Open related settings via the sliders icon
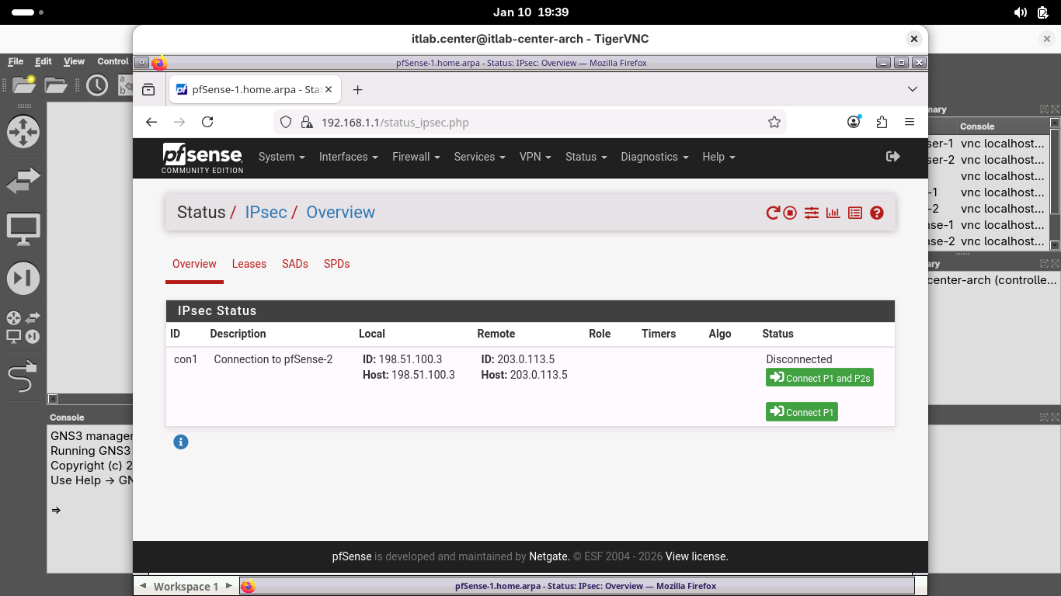The image size is (1061, 596). click(x=812, y=213)
